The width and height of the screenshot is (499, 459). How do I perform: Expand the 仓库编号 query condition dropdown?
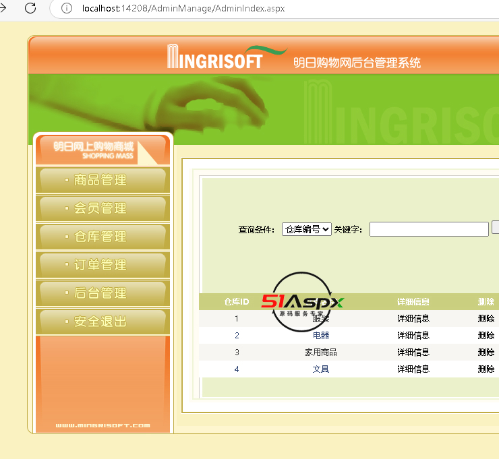point(306,229)
